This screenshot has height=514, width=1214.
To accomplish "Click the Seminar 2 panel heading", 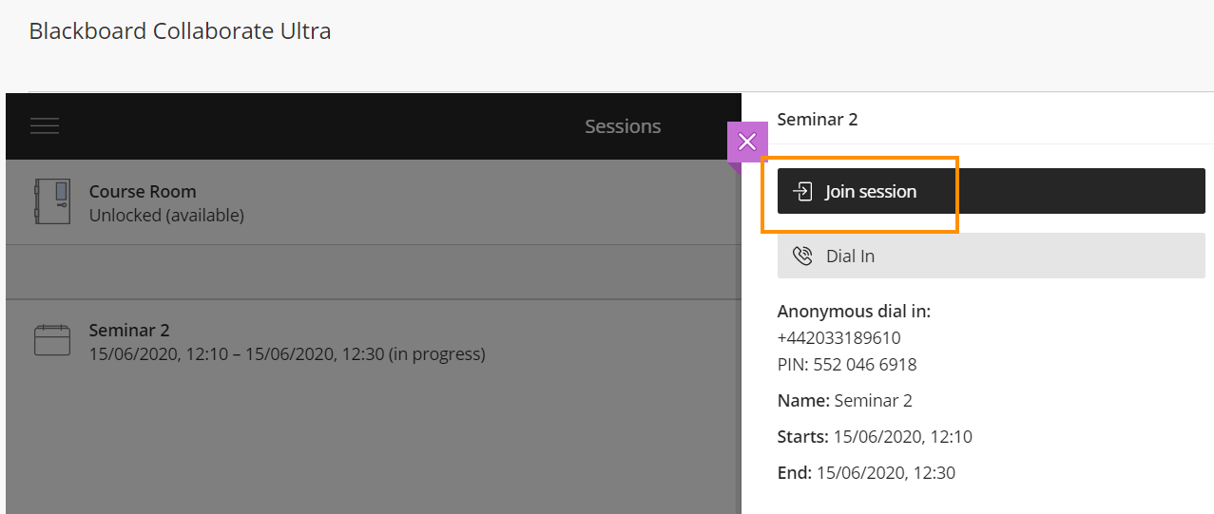I will pyautogui.click(x=818, y=120).
